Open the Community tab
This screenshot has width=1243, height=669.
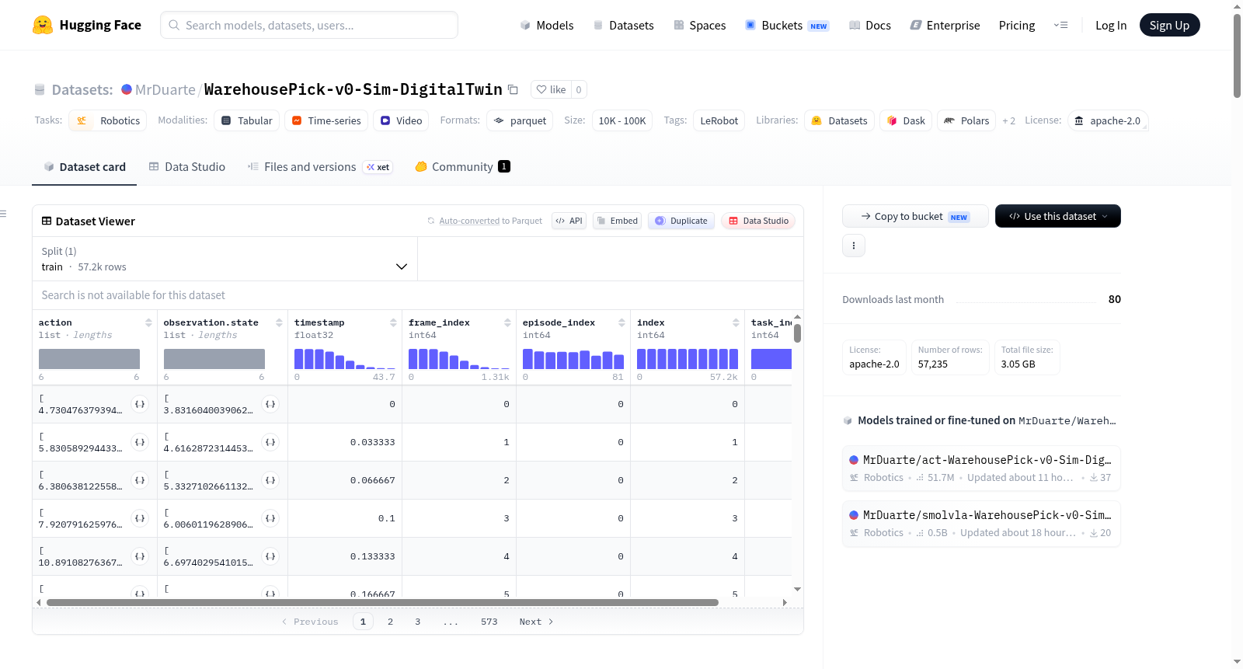click(x=462, y=167)
